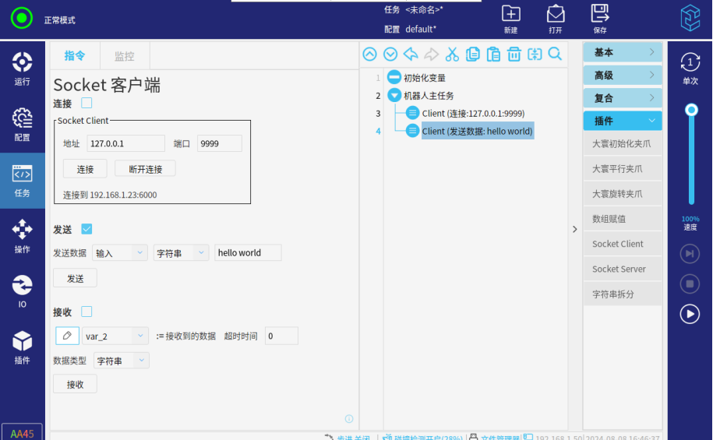Click the 新建 new task icon

click(510, 18)
